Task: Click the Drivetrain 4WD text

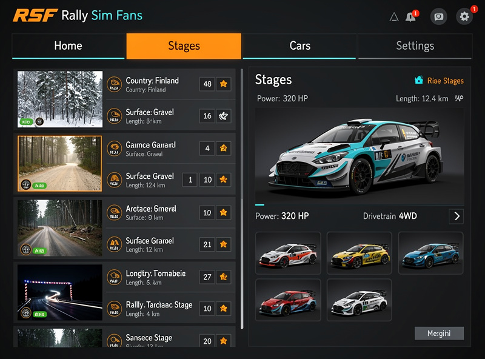Action: [390, 216]
